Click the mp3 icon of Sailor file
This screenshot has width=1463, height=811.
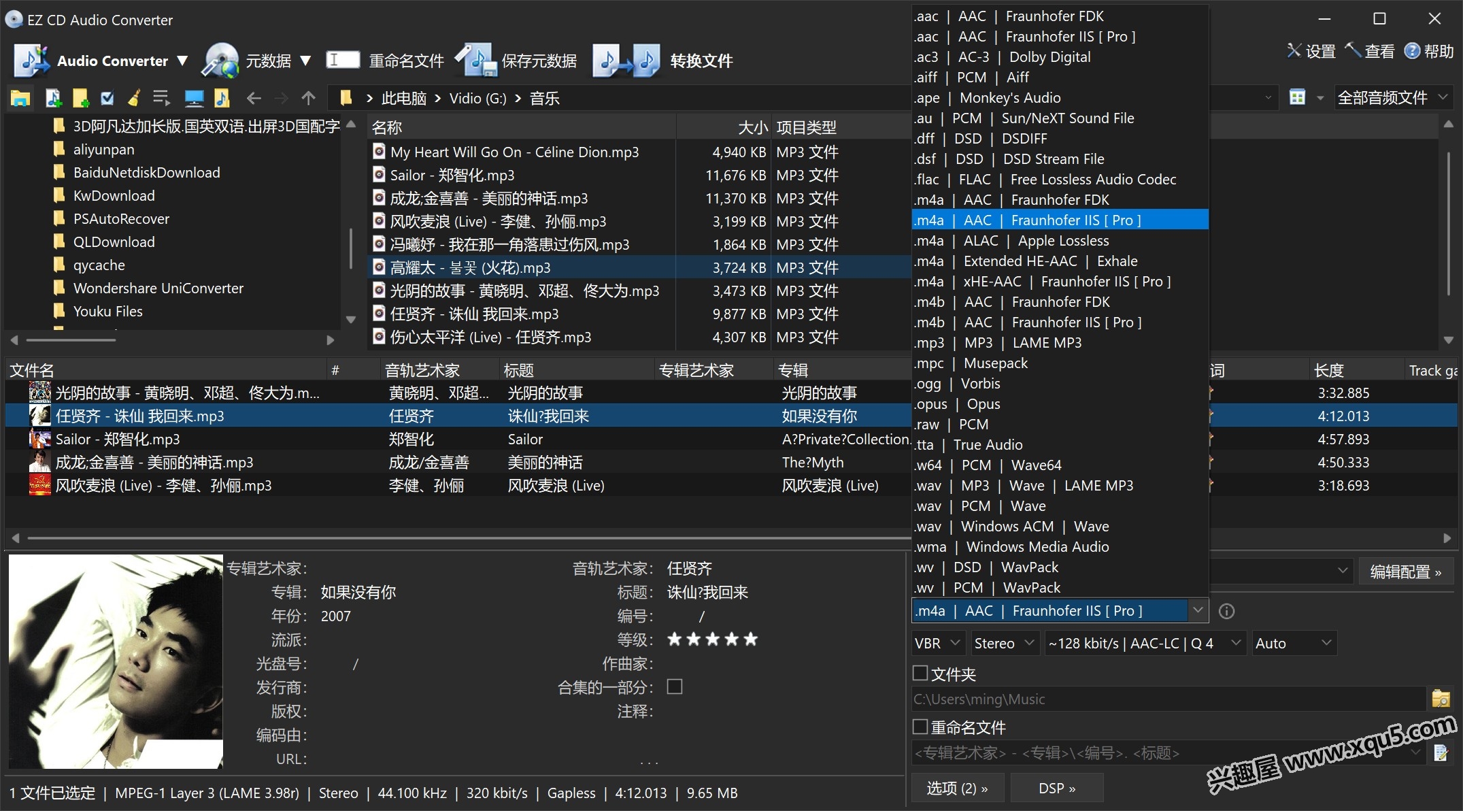click(x=379, y=175)
